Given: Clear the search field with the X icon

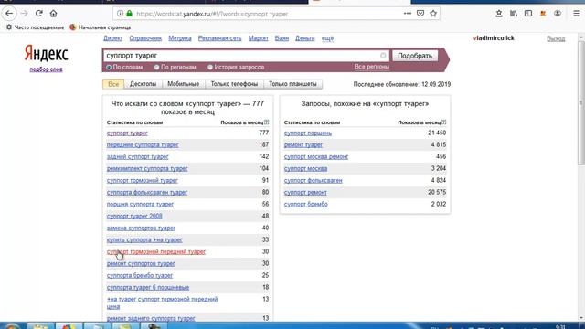Looking at the screenshot, I should click(x=383, y=56).
